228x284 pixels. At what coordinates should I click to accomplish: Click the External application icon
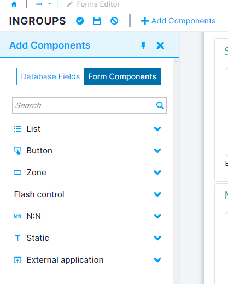click(17, 260)
